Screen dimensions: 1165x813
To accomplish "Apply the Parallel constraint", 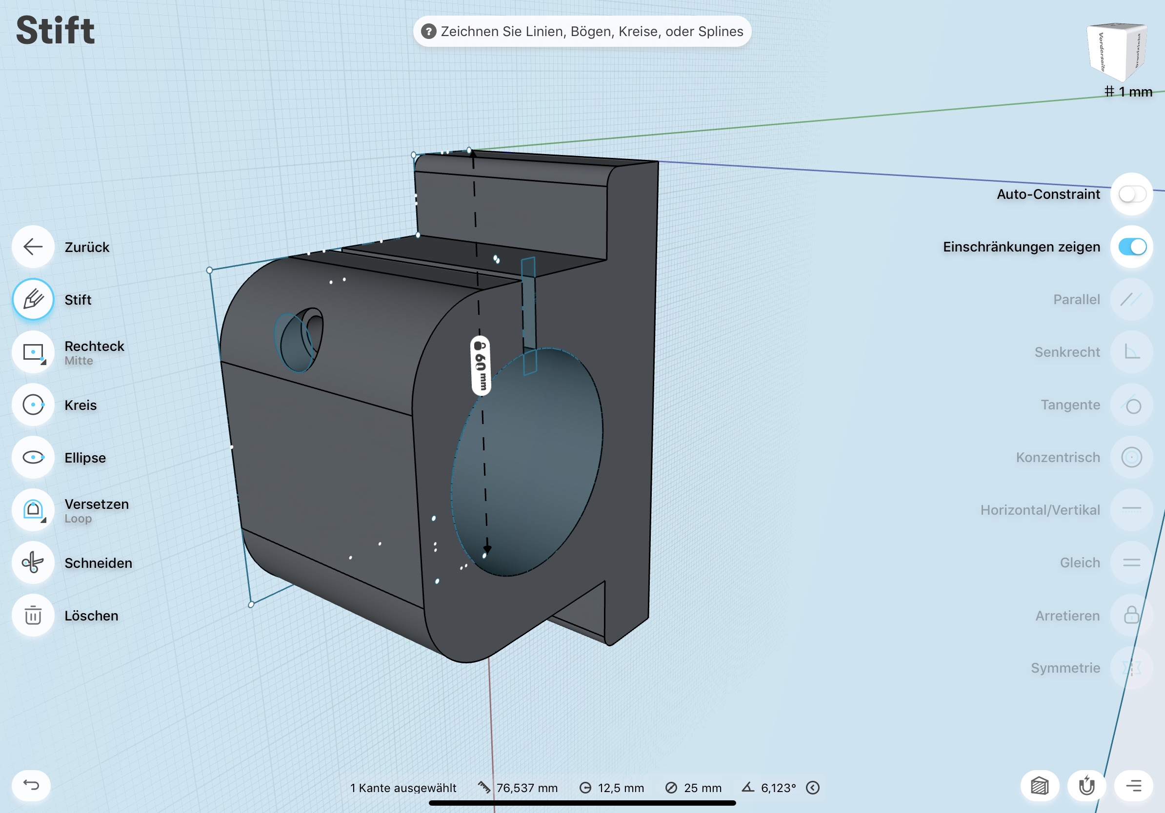I will [x=1131, y=300].
